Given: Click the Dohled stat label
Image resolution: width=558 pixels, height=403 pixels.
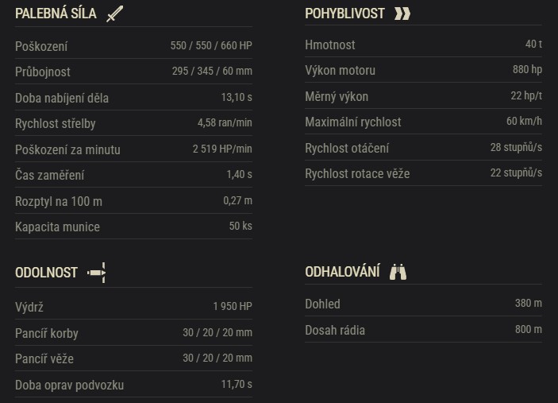Looking at the screenshot, I should (322, 304).
